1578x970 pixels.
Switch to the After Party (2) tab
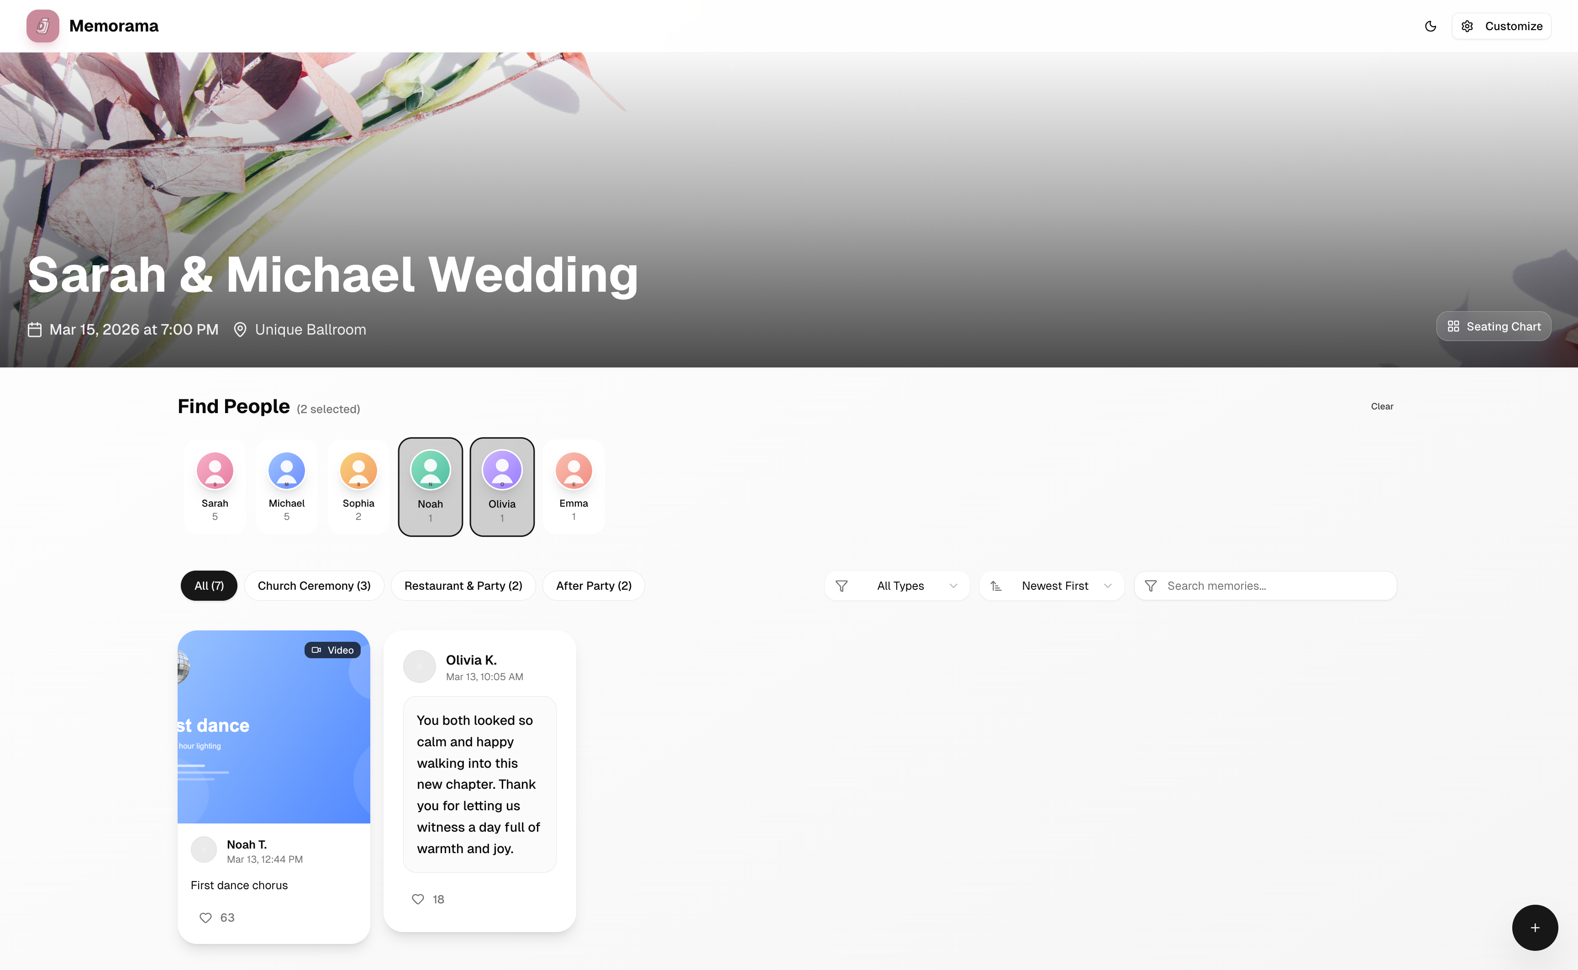[x=594, y=586]
